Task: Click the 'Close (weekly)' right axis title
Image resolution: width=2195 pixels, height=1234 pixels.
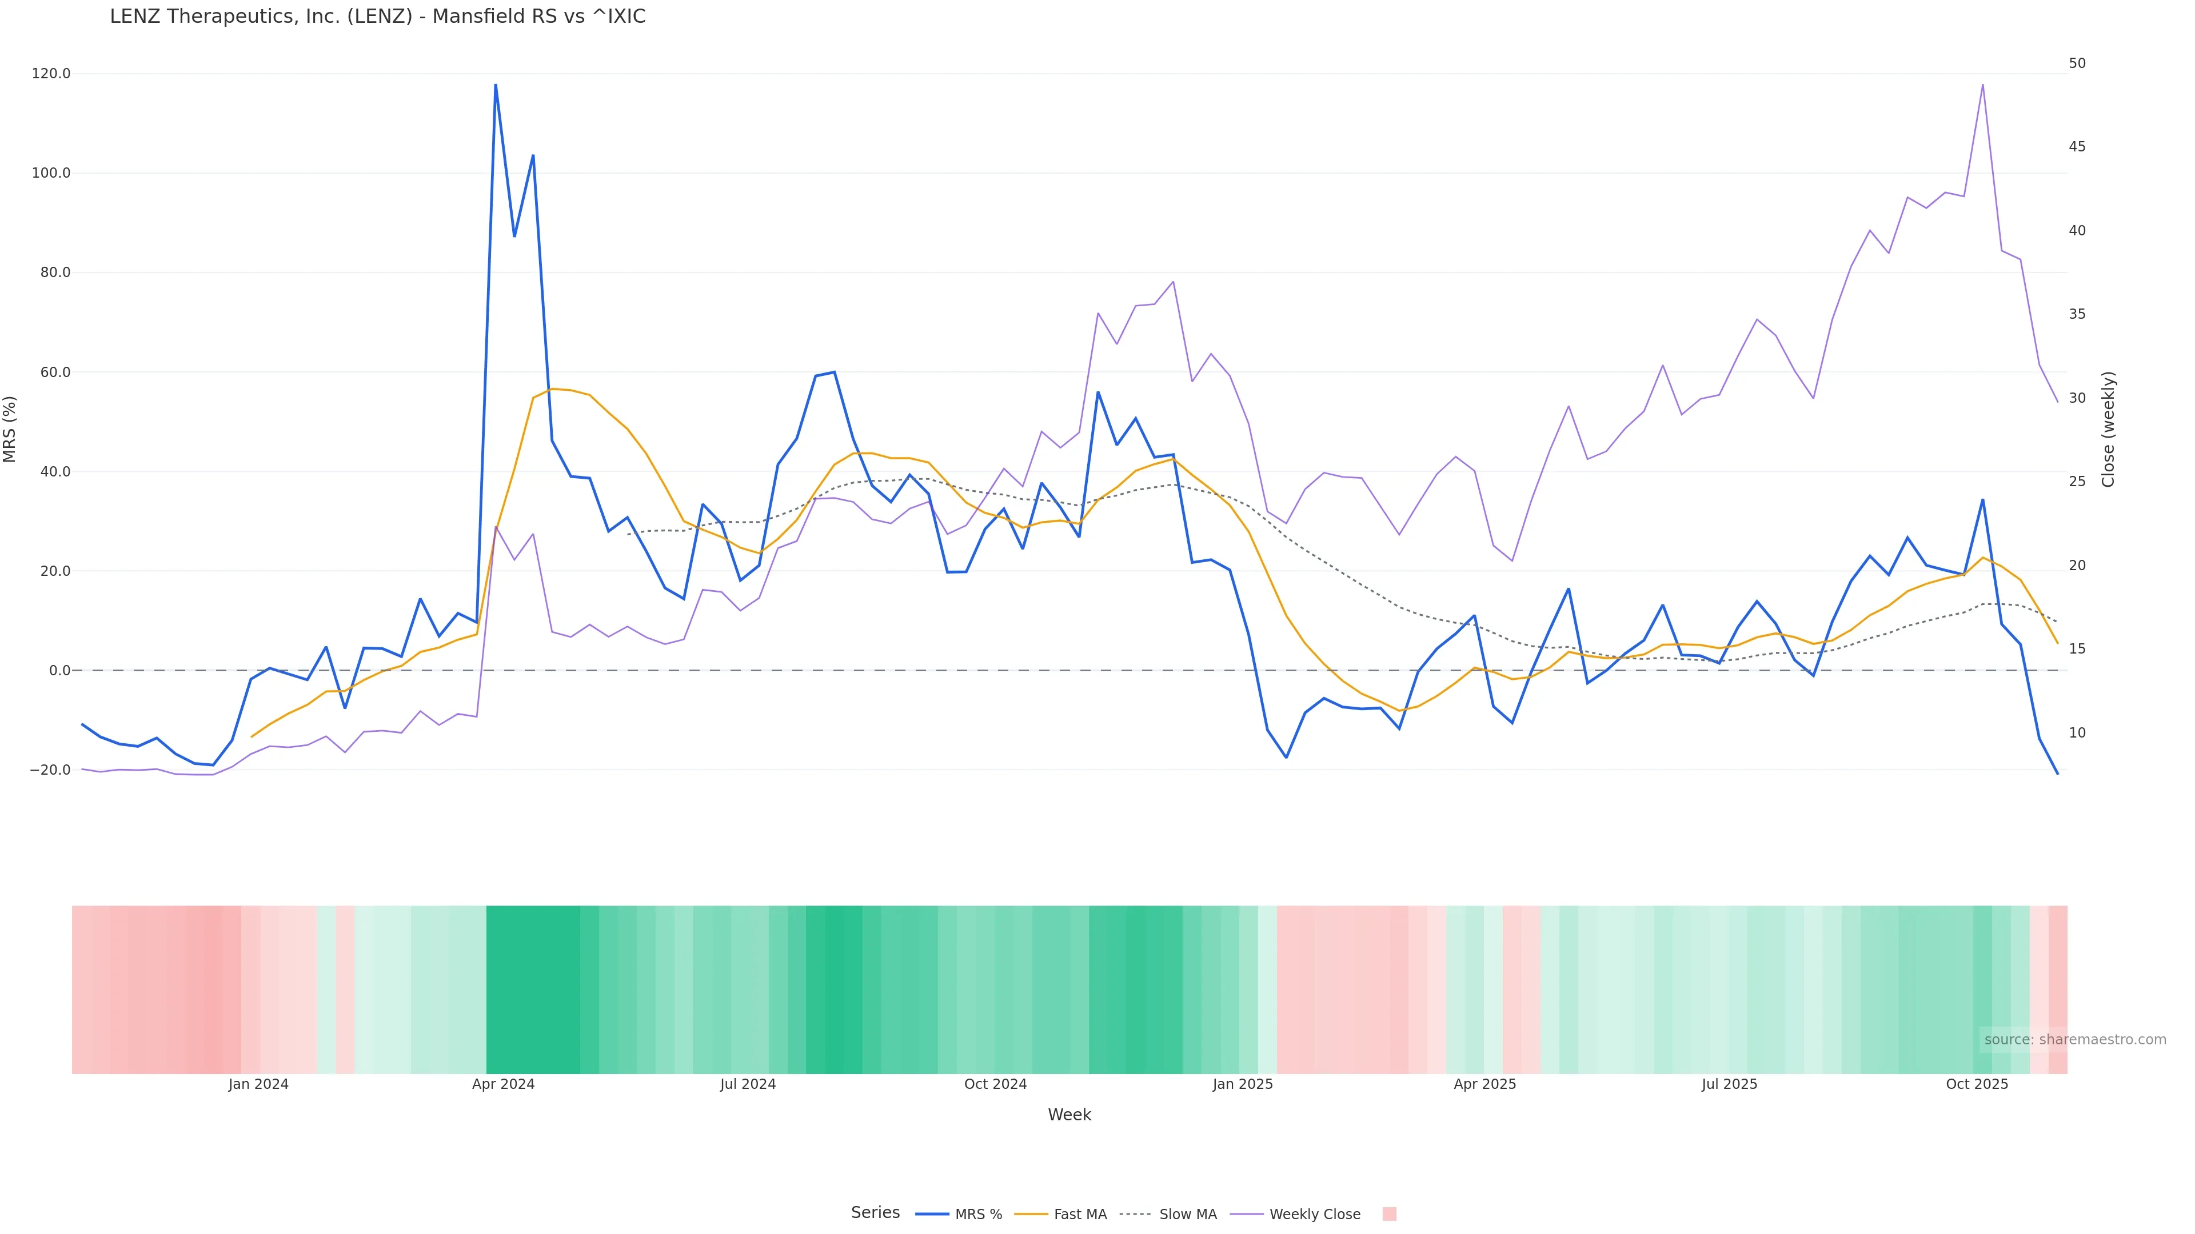Action: (2108, 429)
